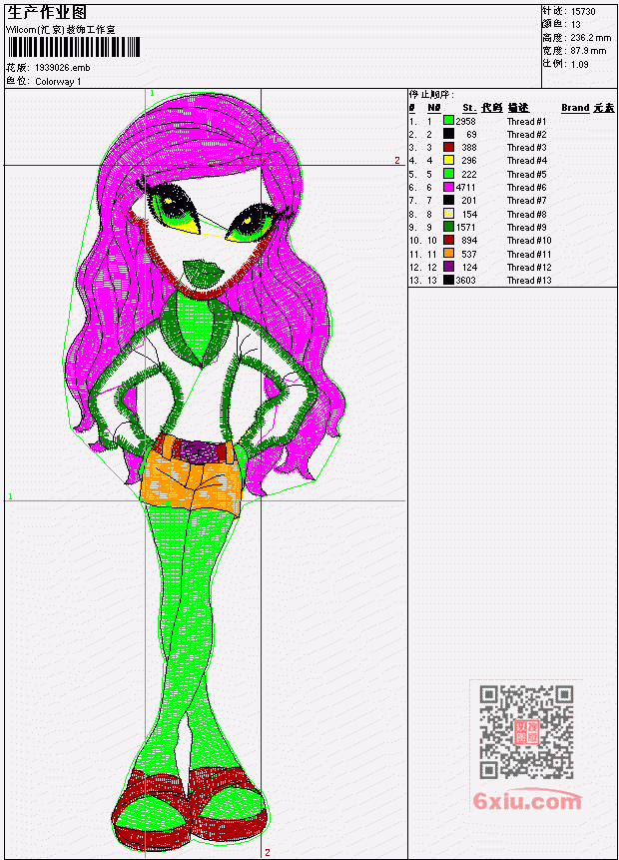Screen dimensions: 619x860
Task: Click the embroidery doll design preview
Action: (x=206, y=472)
